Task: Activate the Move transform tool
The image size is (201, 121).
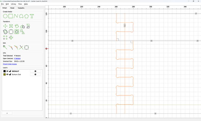Action: pyautogui.click(x=5, y=26)
